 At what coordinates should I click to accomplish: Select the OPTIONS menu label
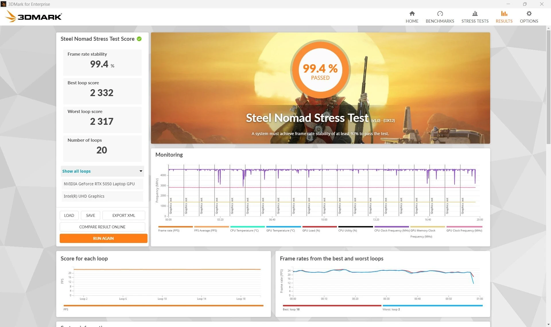[529, 21]
